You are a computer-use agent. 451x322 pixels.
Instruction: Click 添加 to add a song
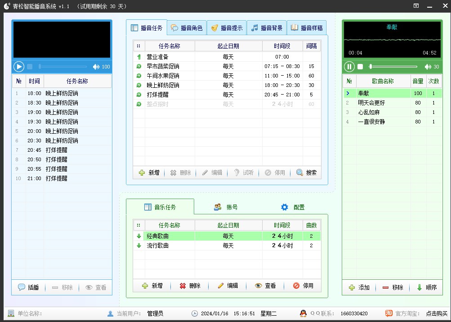(359, 287)
